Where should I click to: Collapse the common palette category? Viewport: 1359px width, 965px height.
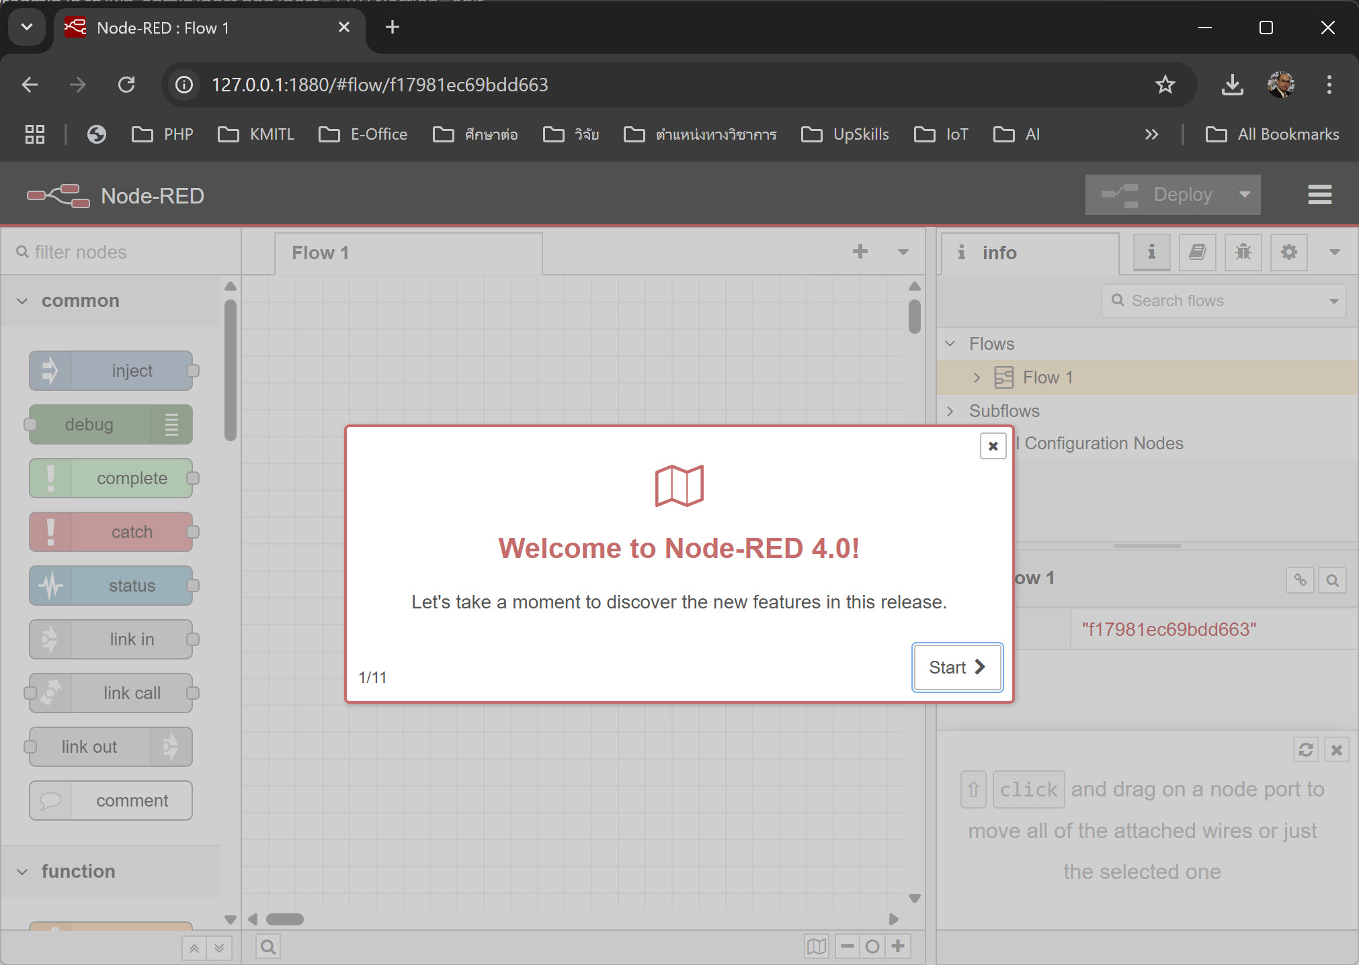24,300
